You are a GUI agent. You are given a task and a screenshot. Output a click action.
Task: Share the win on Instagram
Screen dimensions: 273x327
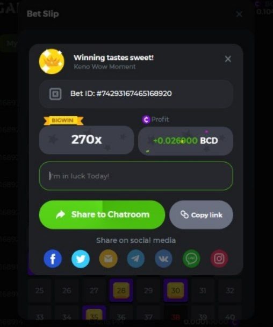219,259
